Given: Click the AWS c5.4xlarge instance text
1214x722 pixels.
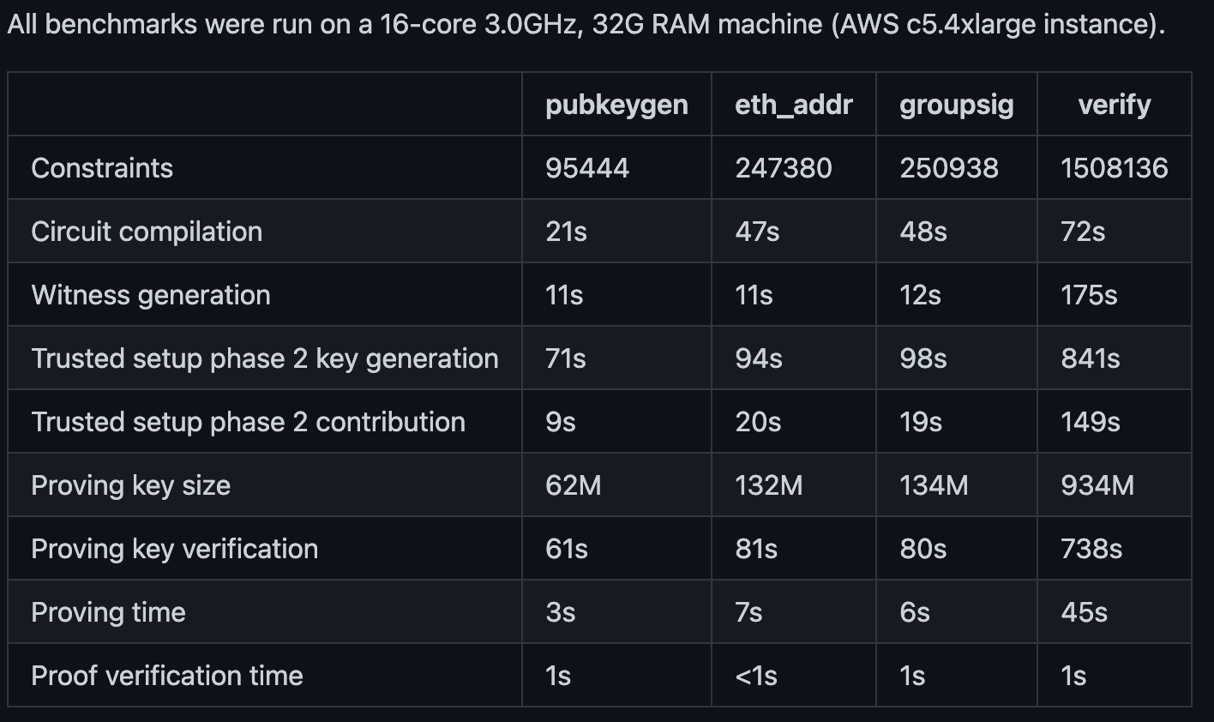Looking at the screenshot, I should [997, 24].
